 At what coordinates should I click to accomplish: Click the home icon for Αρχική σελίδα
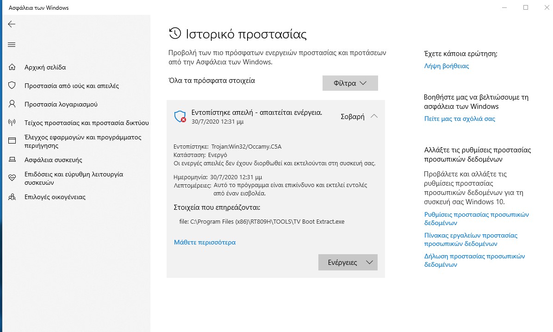pyautogui.click(x=12, y=67)
